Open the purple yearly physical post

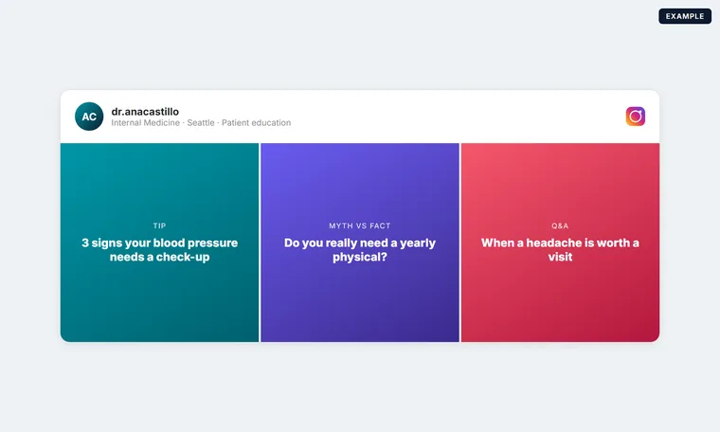(360, 243)
